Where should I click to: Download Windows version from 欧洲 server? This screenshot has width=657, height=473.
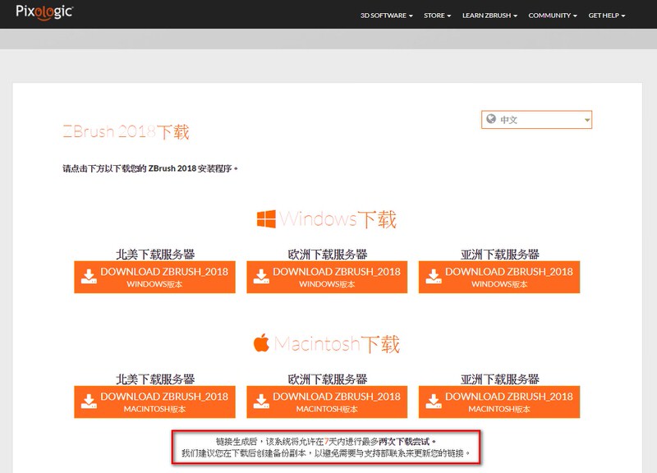(327, 277)
